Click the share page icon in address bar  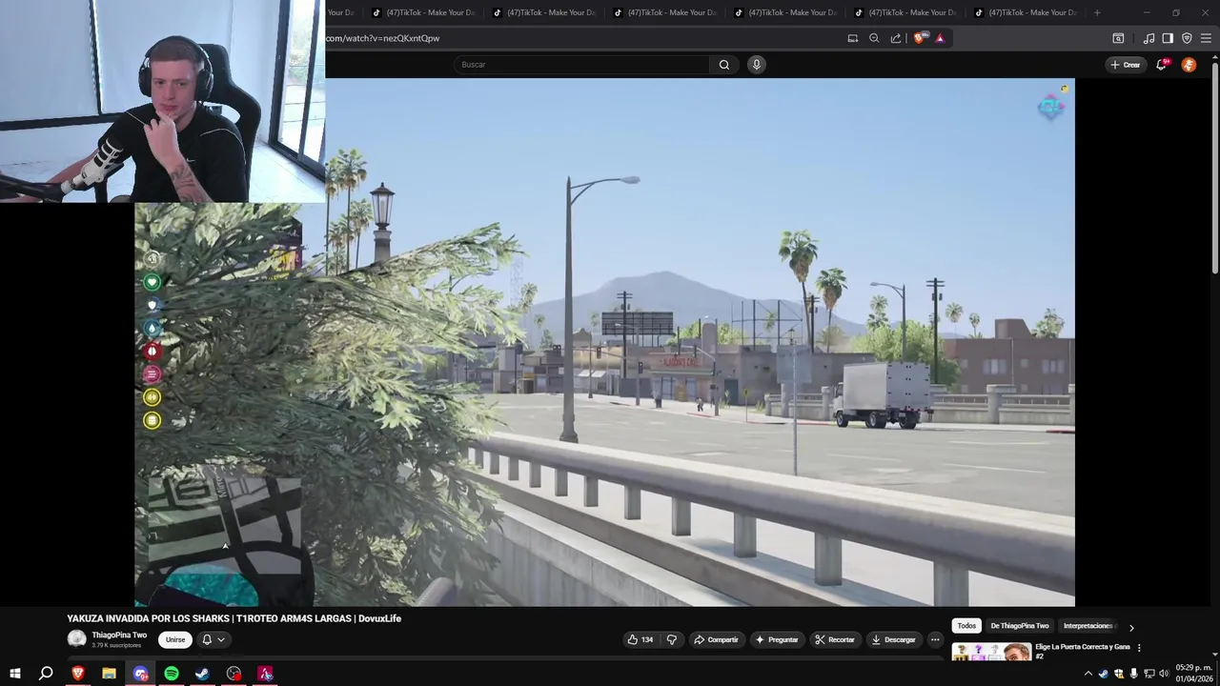point(896,38)
